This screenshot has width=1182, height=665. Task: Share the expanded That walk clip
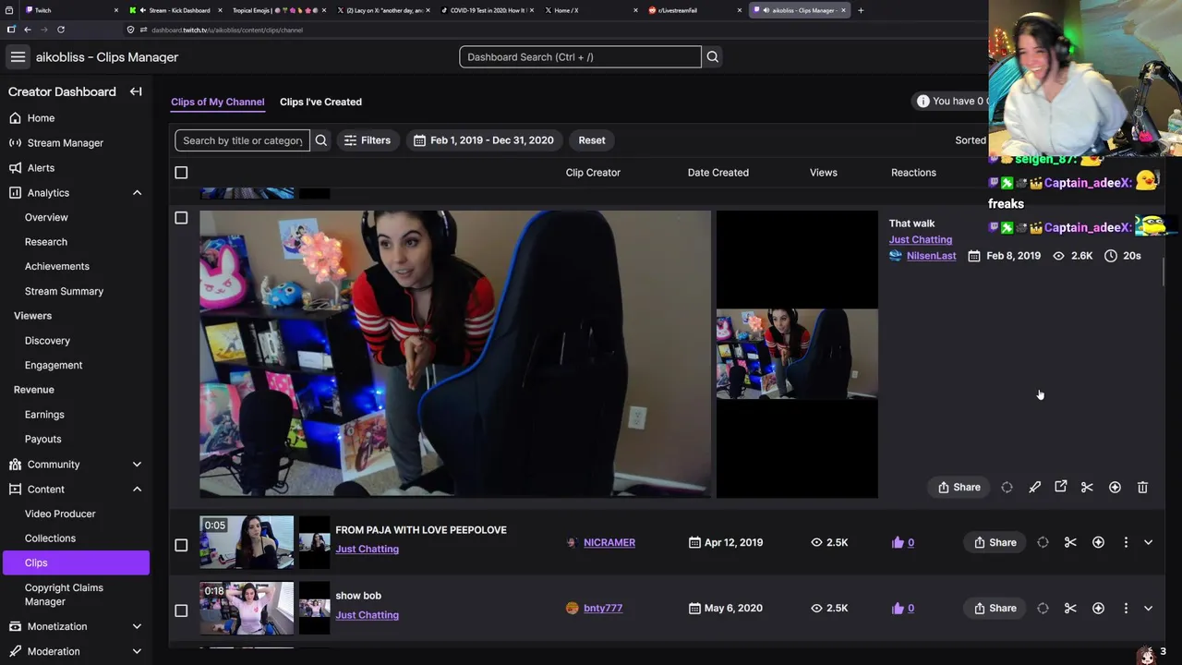[x=959, y=487]
